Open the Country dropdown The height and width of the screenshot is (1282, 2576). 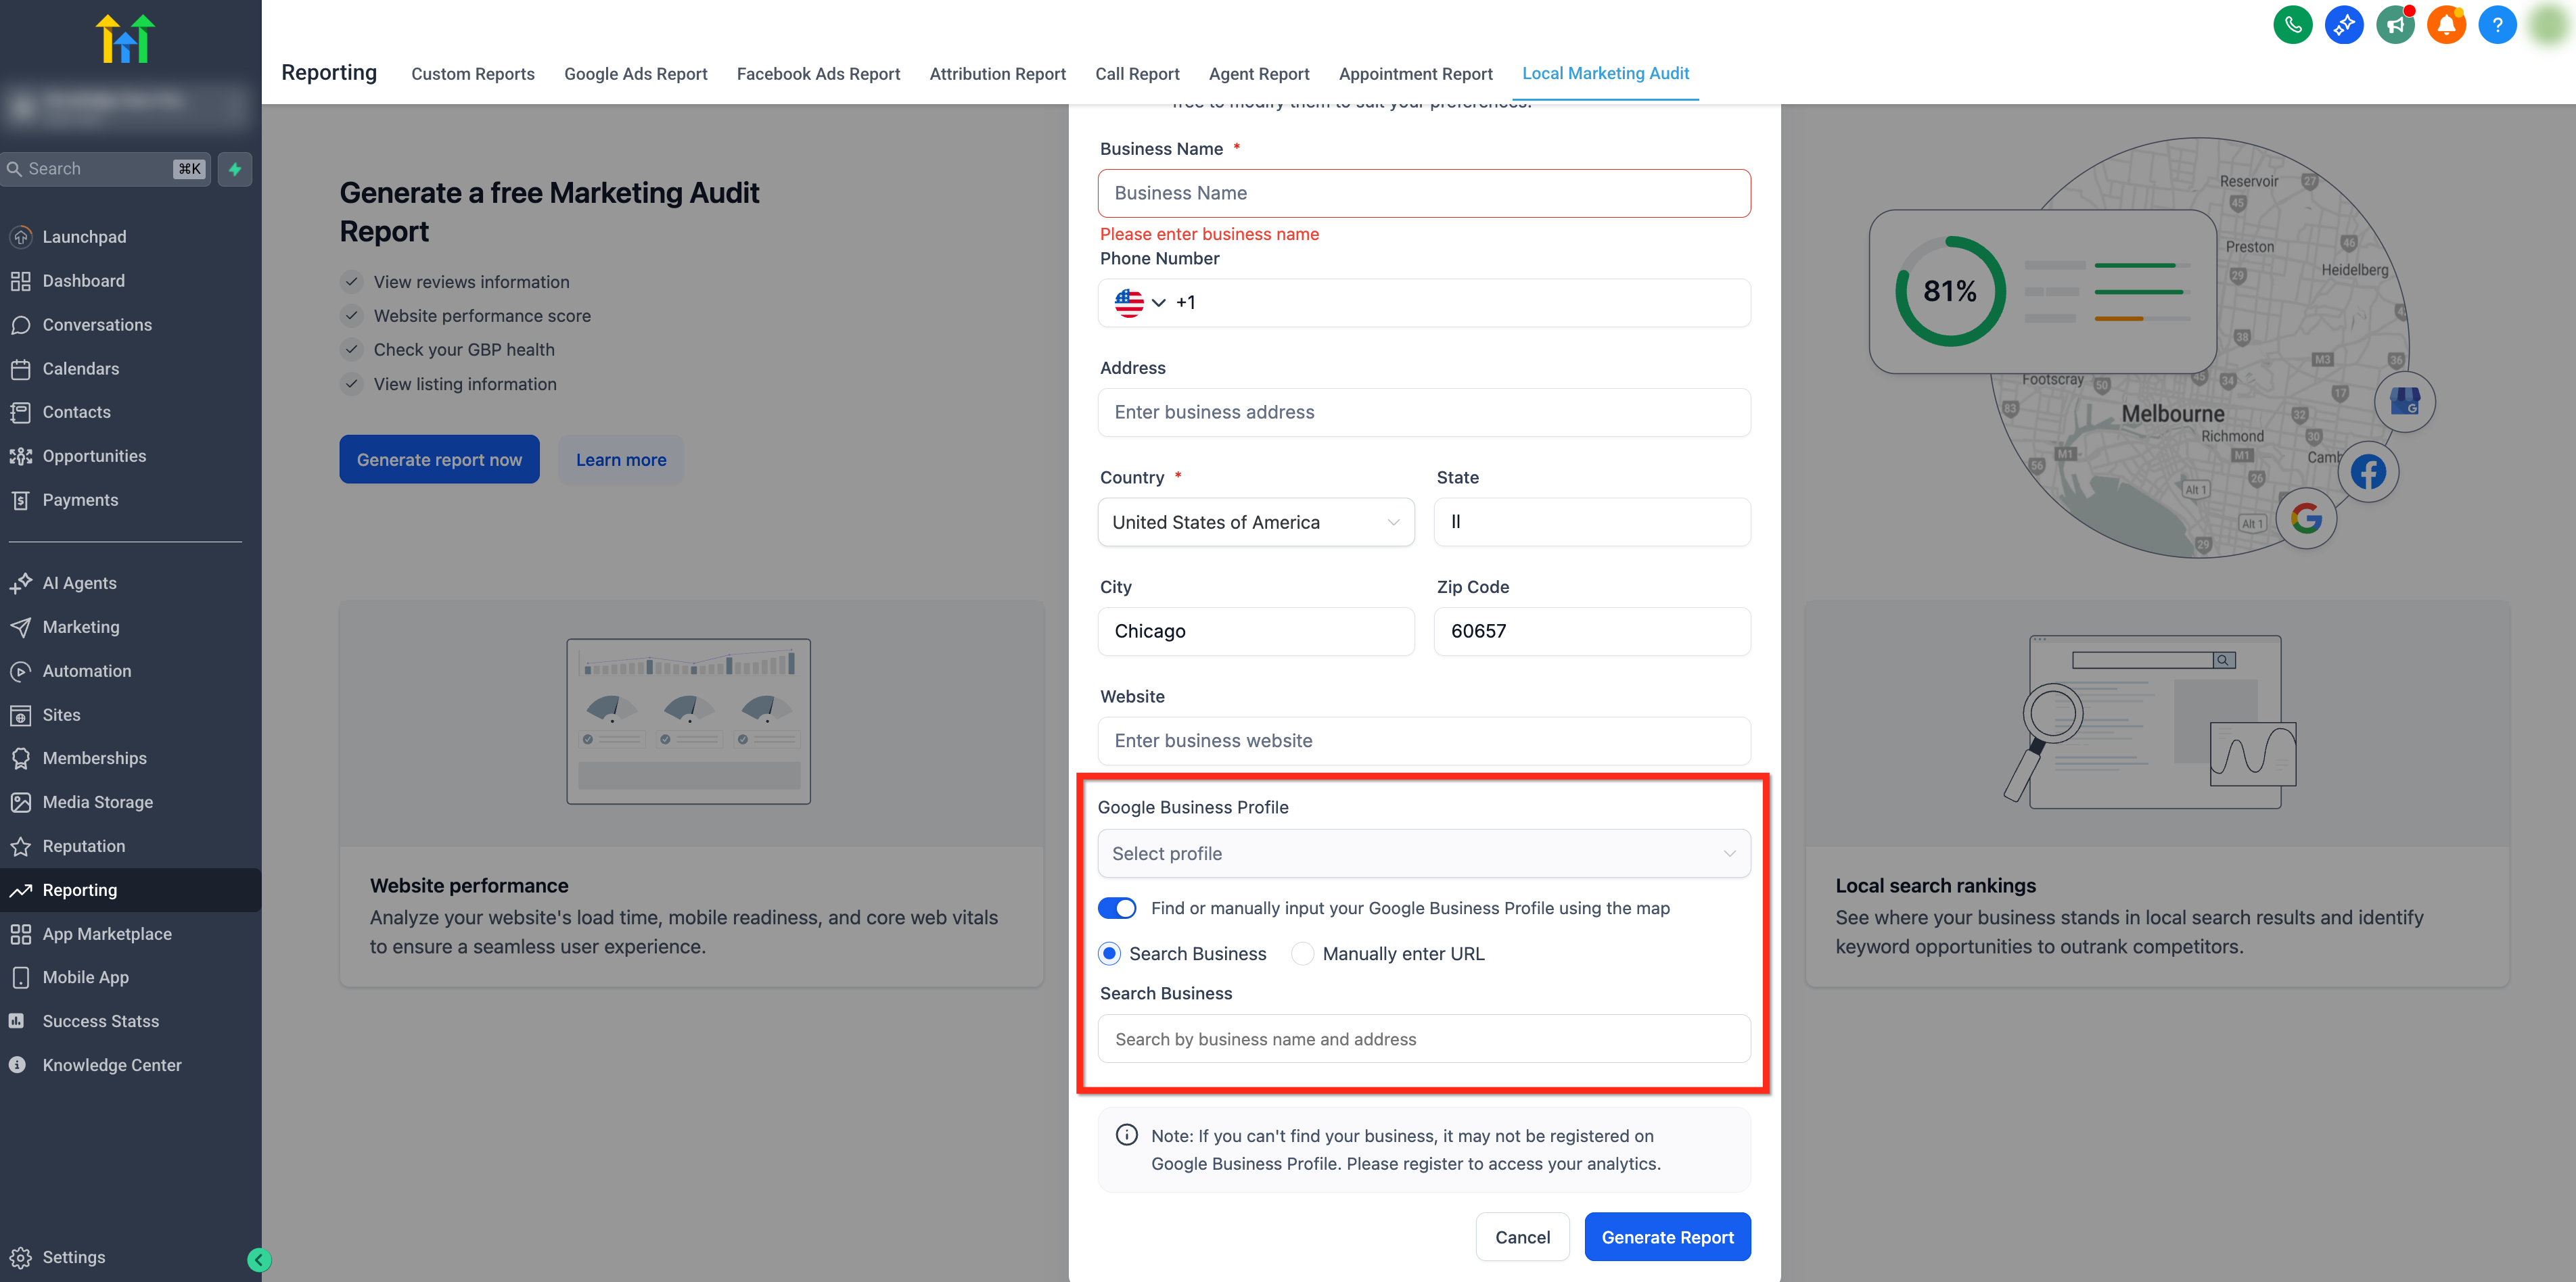(1255, 521)
